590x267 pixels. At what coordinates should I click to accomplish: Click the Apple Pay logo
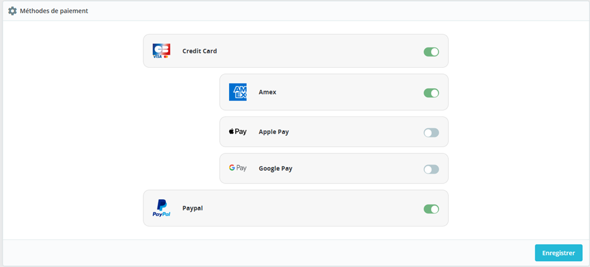click(x=237, y=132)
